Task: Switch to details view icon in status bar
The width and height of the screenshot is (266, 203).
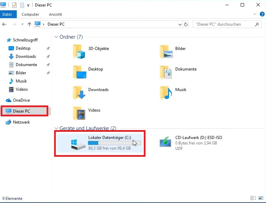Action: pyautogui.click(x=253, y=198)
